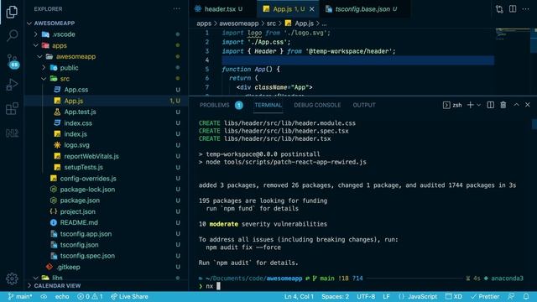Click the open changes compare icon
The height and width of the screenshot is (302, 537).
point(499,9)
